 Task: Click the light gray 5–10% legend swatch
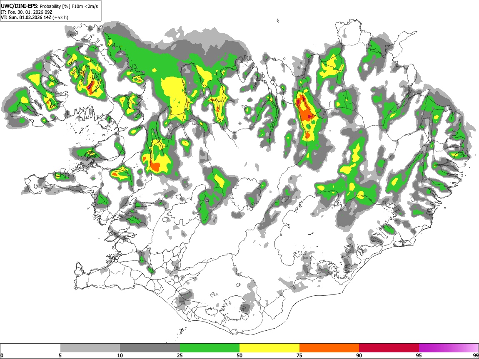pyautogui.click(x=90, y=348)
